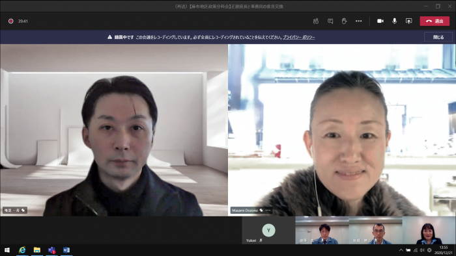The height and width of the screenshot is (256, 456).
Task: Open Masami Dozono's more options ellipsis
Action: 268,210
